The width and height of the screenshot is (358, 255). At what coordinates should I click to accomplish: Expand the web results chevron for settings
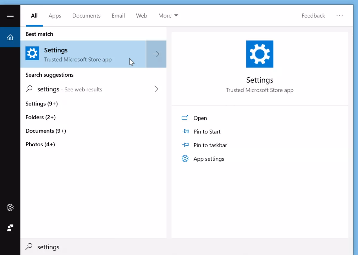[156, 89]
